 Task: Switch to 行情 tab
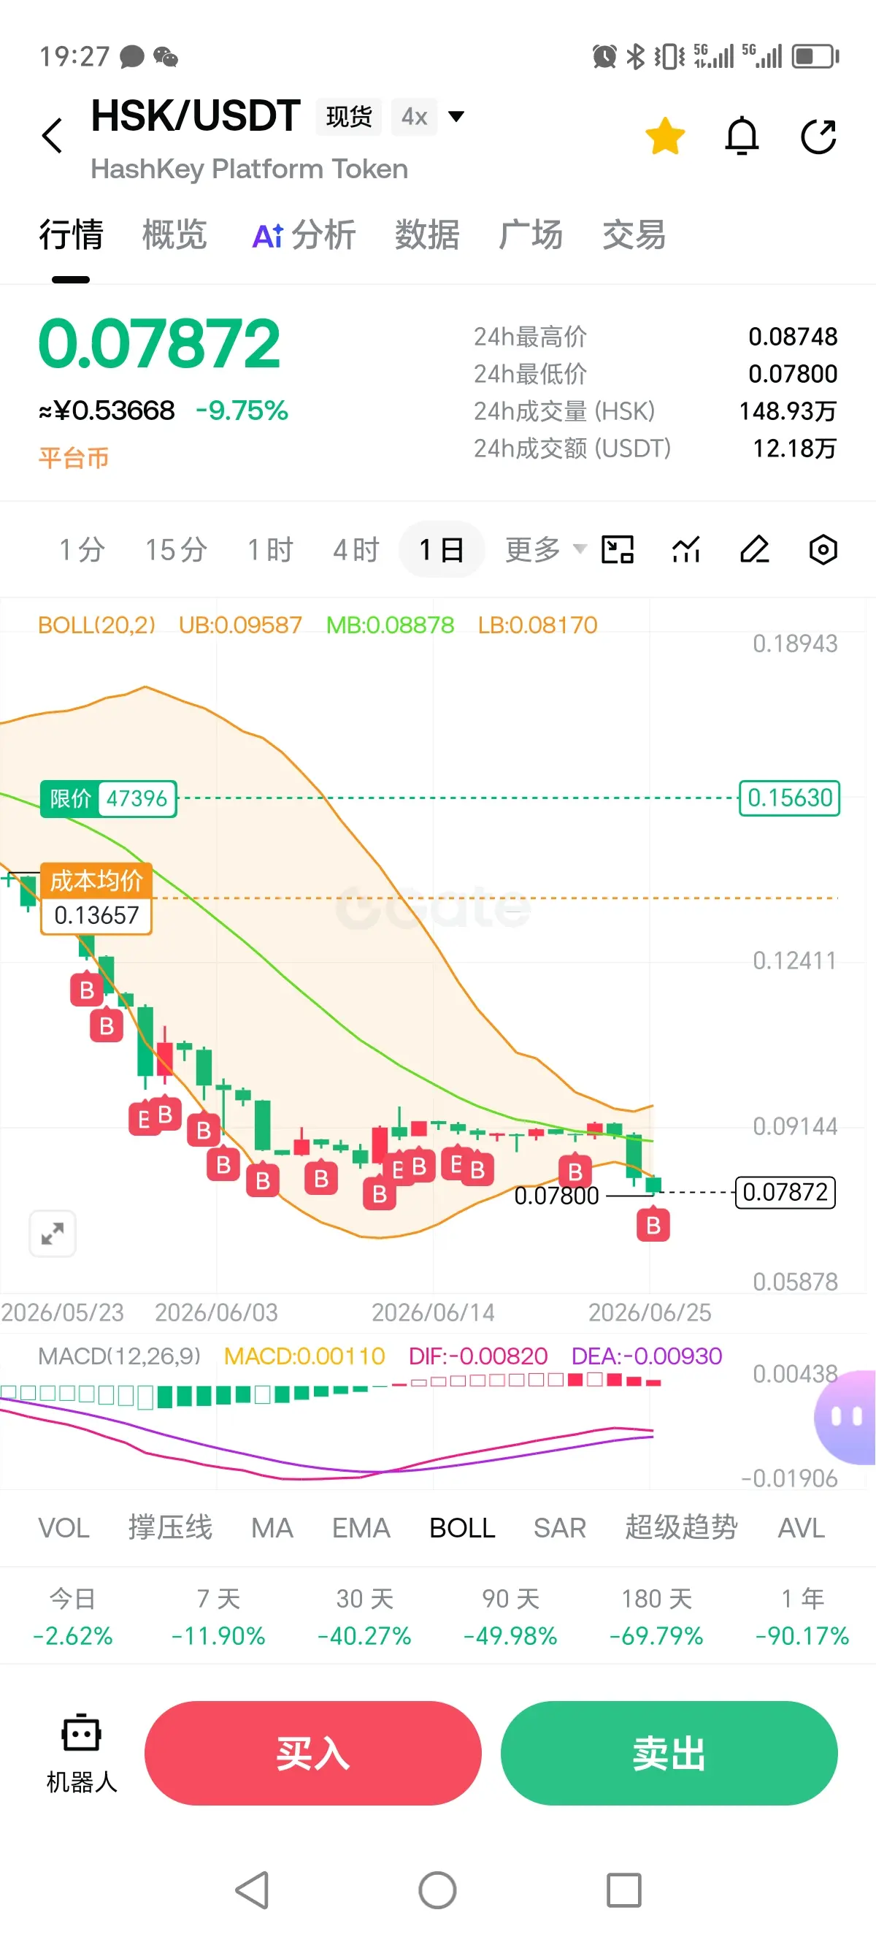point(72,234)
